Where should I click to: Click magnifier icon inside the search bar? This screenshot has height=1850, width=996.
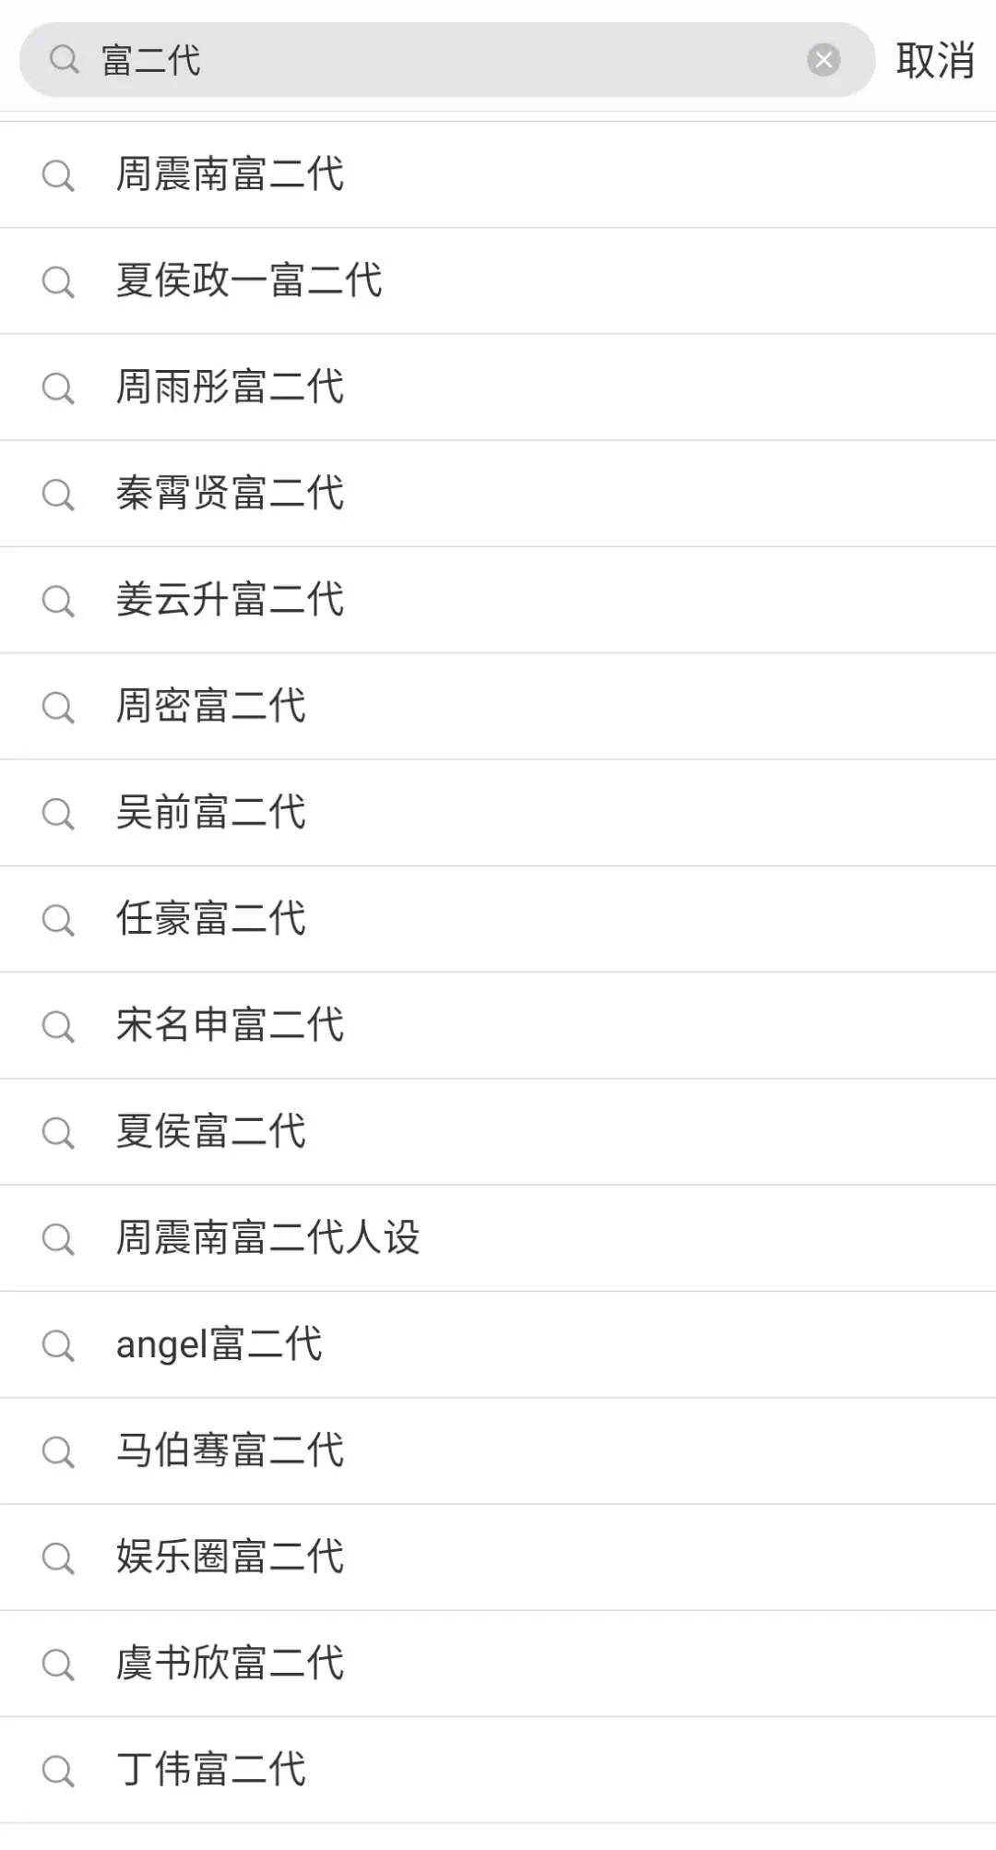point(64,61)
